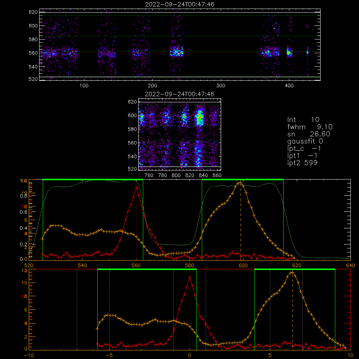Click x-axis label 640 of the profile plot
Viewport: 359px width, 359px height.
(350, 266)
